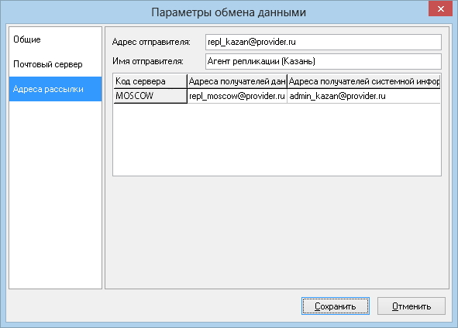Viewport: 458px width, 328px height.
Task: Save settings with the Сохранить button
Action: pyautogui.click(x=336, y=306)
